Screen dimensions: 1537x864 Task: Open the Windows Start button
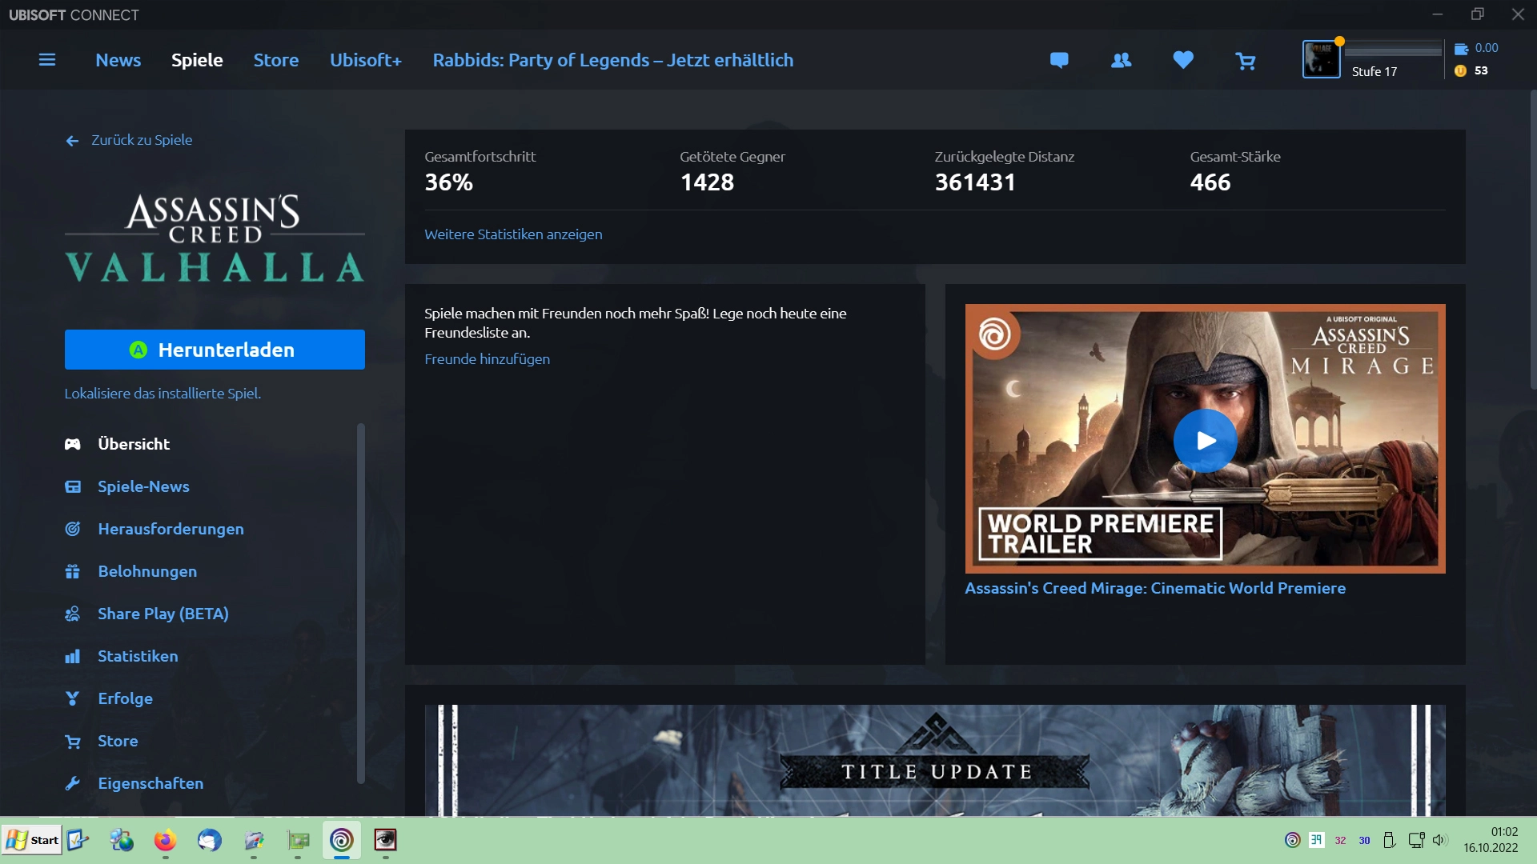[32, 840]
